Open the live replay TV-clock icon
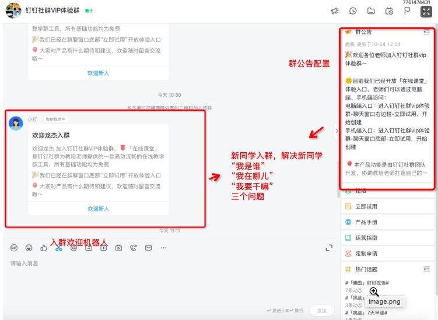This screenshot has height=320, width=438. pyautogui.click(x=389, y=11)
